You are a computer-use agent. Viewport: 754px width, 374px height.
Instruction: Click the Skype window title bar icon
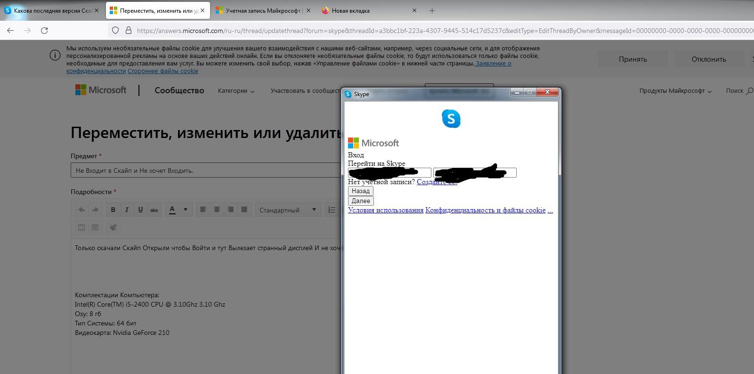348,94
